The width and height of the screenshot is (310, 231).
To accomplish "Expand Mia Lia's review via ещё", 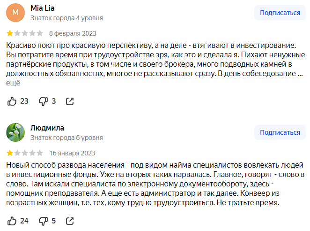I will tap(13, 83).
